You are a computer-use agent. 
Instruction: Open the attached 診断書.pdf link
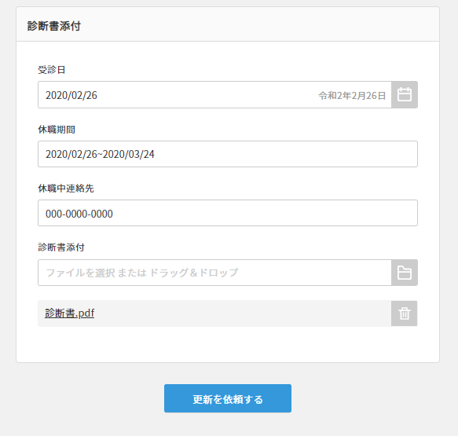[x=69, y=313]
